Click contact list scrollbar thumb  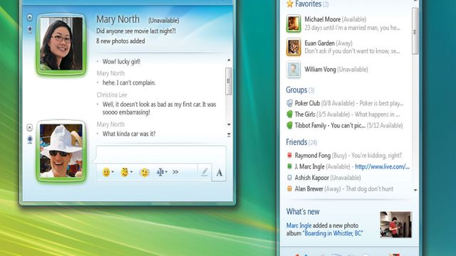(415, 31)
